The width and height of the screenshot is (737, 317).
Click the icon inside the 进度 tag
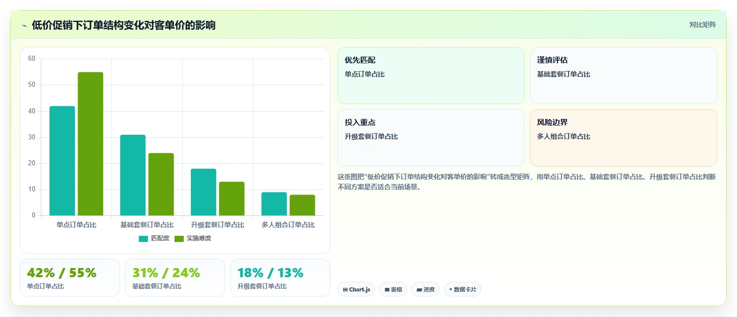click(419, 289)
